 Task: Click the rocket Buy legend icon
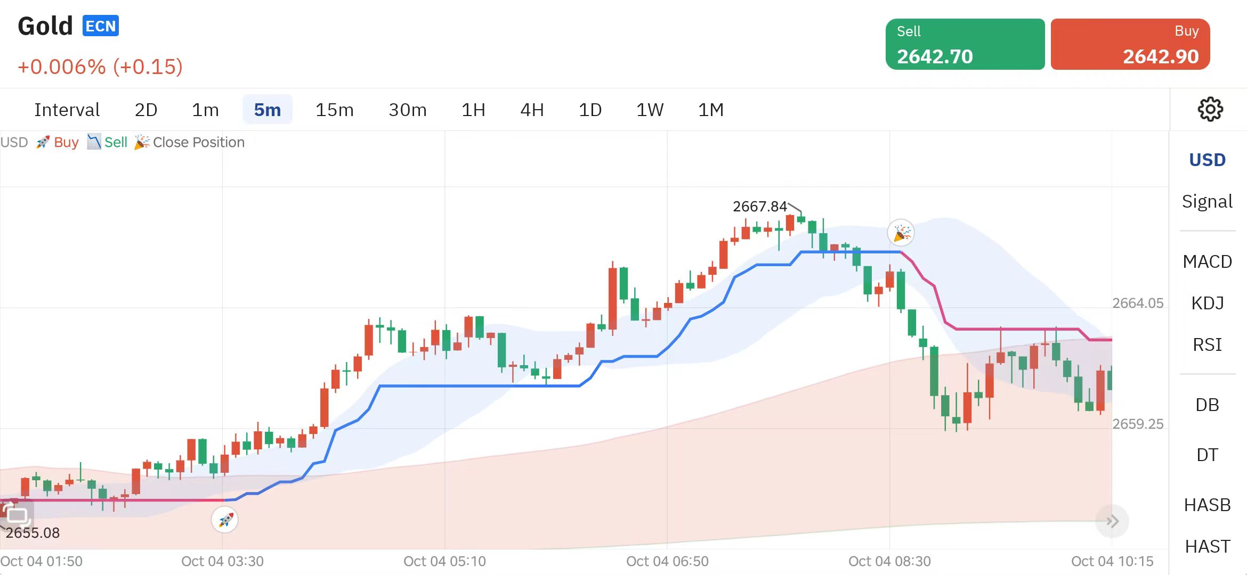(x=43, y=142)
